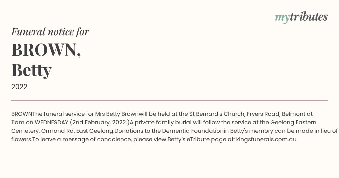Click the 'tributes' part of logo
339x178 pixels.
(309, 17)
